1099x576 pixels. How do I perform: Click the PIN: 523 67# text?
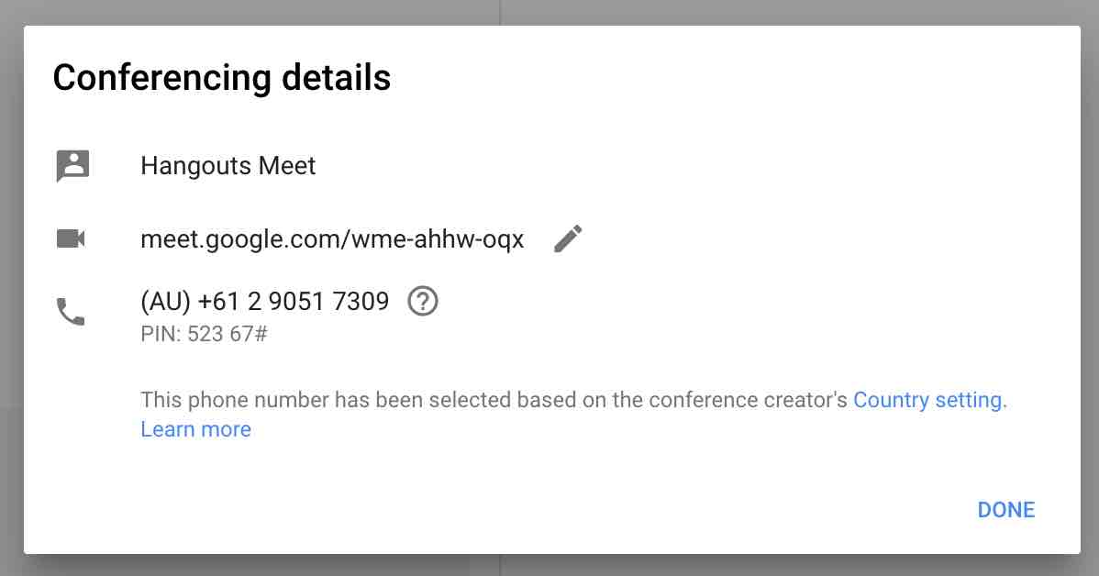pyautogui.click(x=204, y=334)
